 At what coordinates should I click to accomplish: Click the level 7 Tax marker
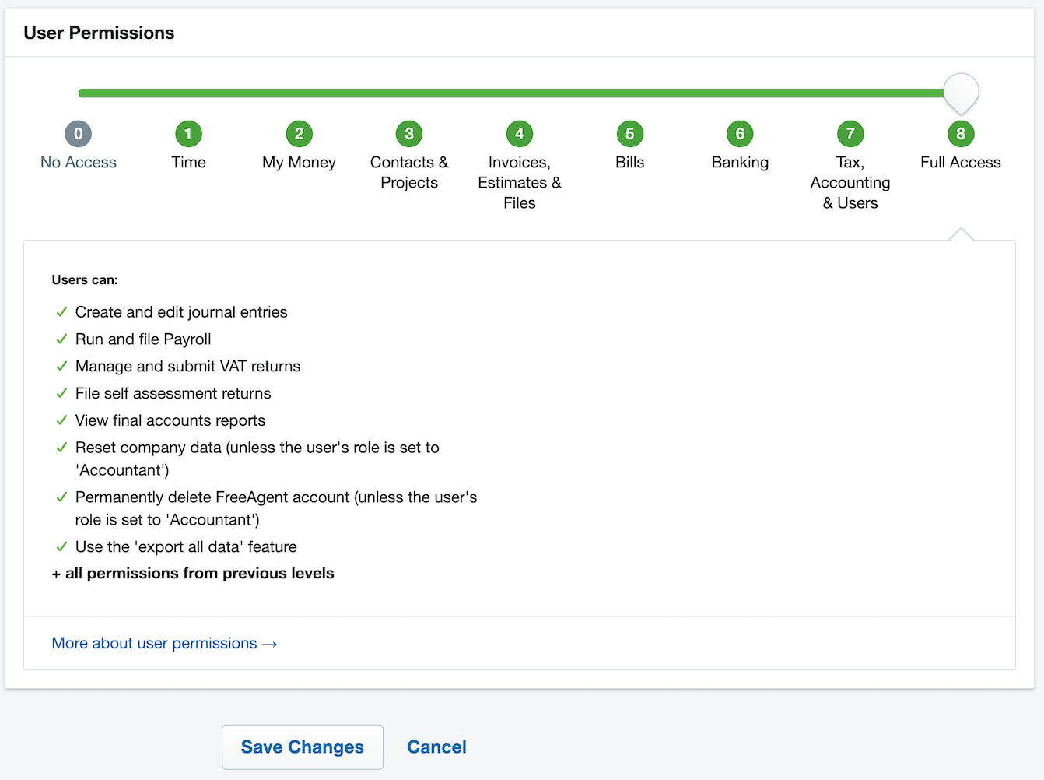pos(850,133)
